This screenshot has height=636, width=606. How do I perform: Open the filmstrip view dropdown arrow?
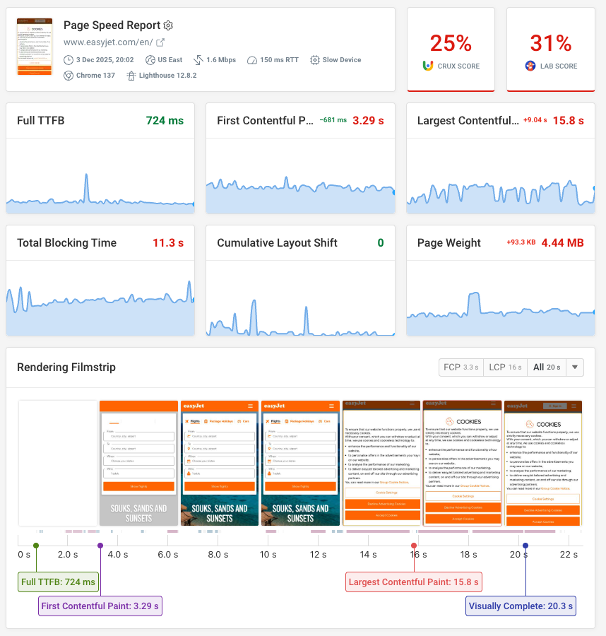574,367
